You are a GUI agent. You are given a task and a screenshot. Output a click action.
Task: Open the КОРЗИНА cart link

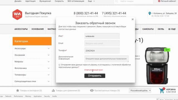point(171,89)
